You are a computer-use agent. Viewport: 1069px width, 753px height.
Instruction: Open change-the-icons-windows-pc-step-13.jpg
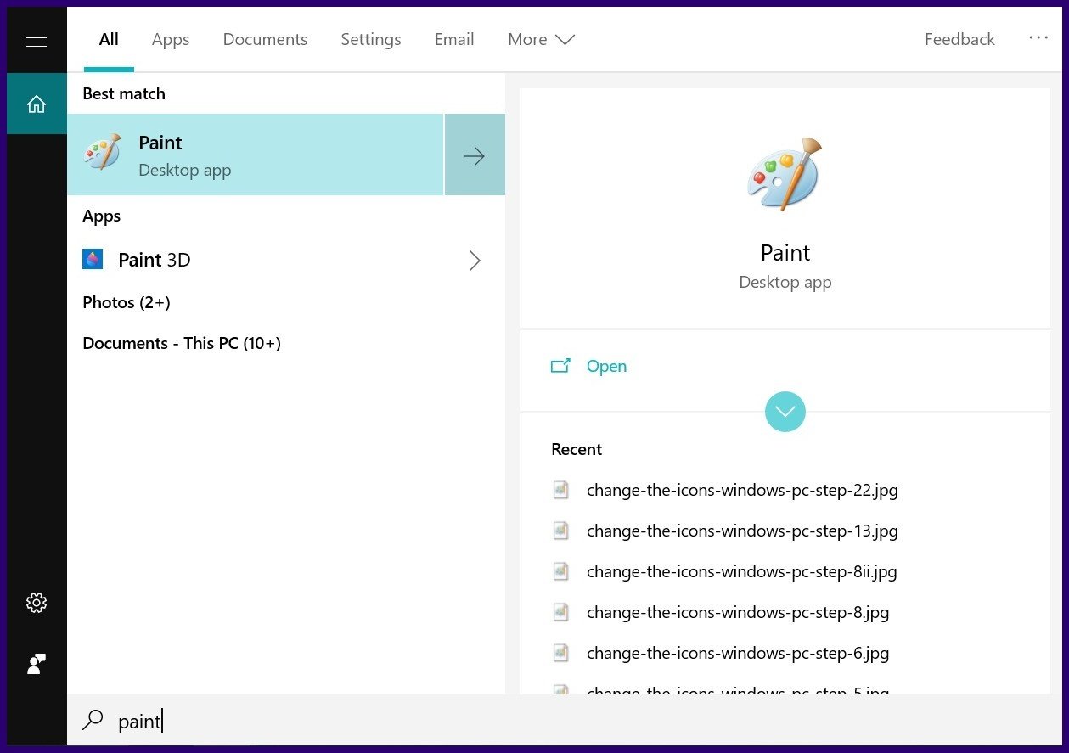click(742, 531)
